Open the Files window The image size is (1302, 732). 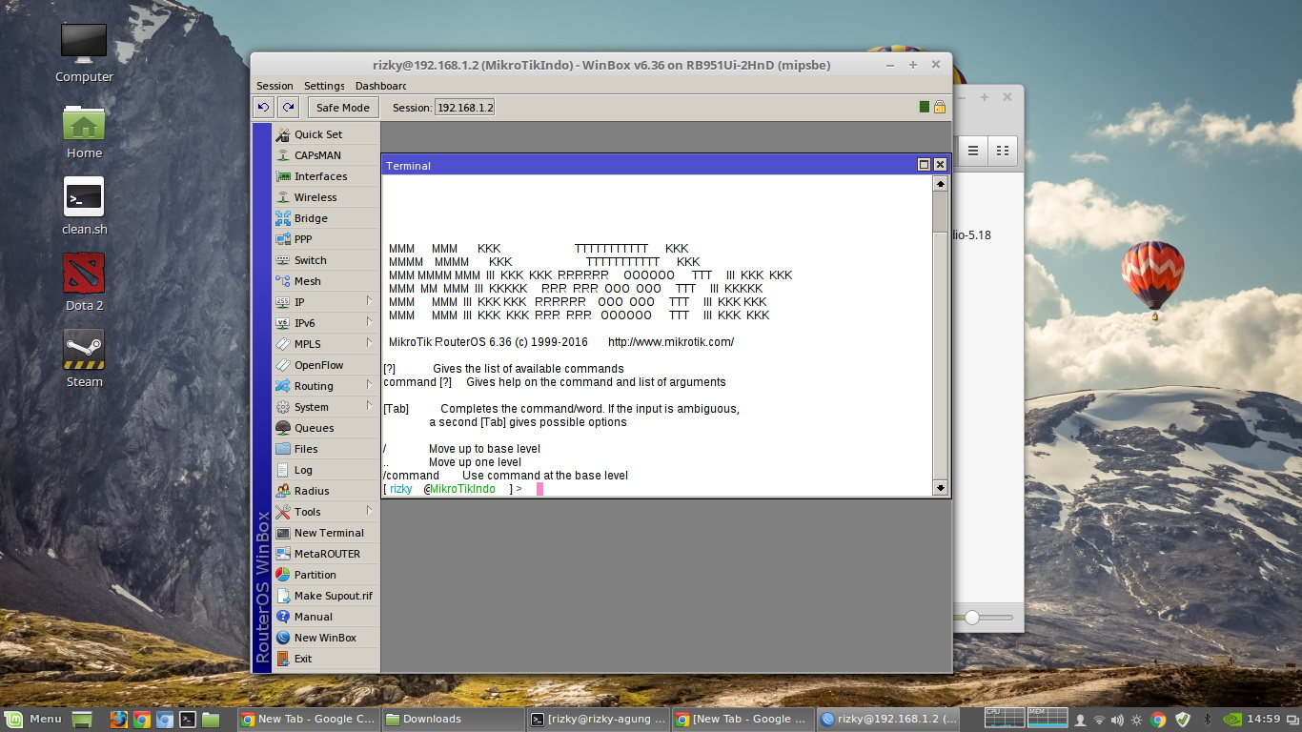pos(303,448)
